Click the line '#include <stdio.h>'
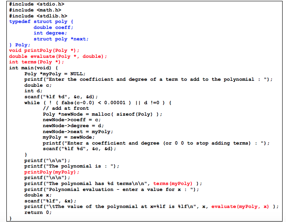 coord(37,4)
